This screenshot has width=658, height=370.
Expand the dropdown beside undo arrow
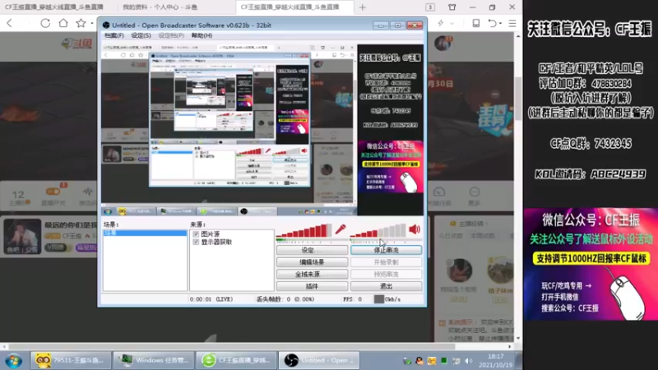pyautogui.click(x=500, y=24)
